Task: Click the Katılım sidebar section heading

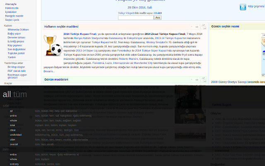Action: (8, 26)
